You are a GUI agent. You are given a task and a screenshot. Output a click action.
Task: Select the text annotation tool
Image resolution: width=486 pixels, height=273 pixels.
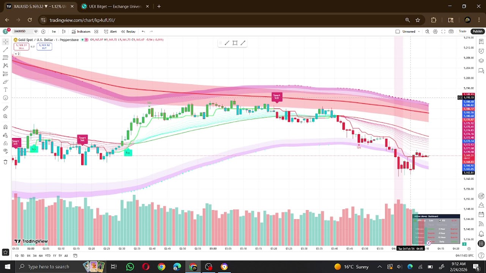point(5,90)
